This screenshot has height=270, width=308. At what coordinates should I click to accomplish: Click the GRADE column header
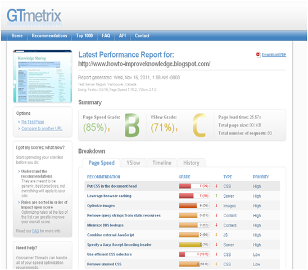[x=184, y=177]
